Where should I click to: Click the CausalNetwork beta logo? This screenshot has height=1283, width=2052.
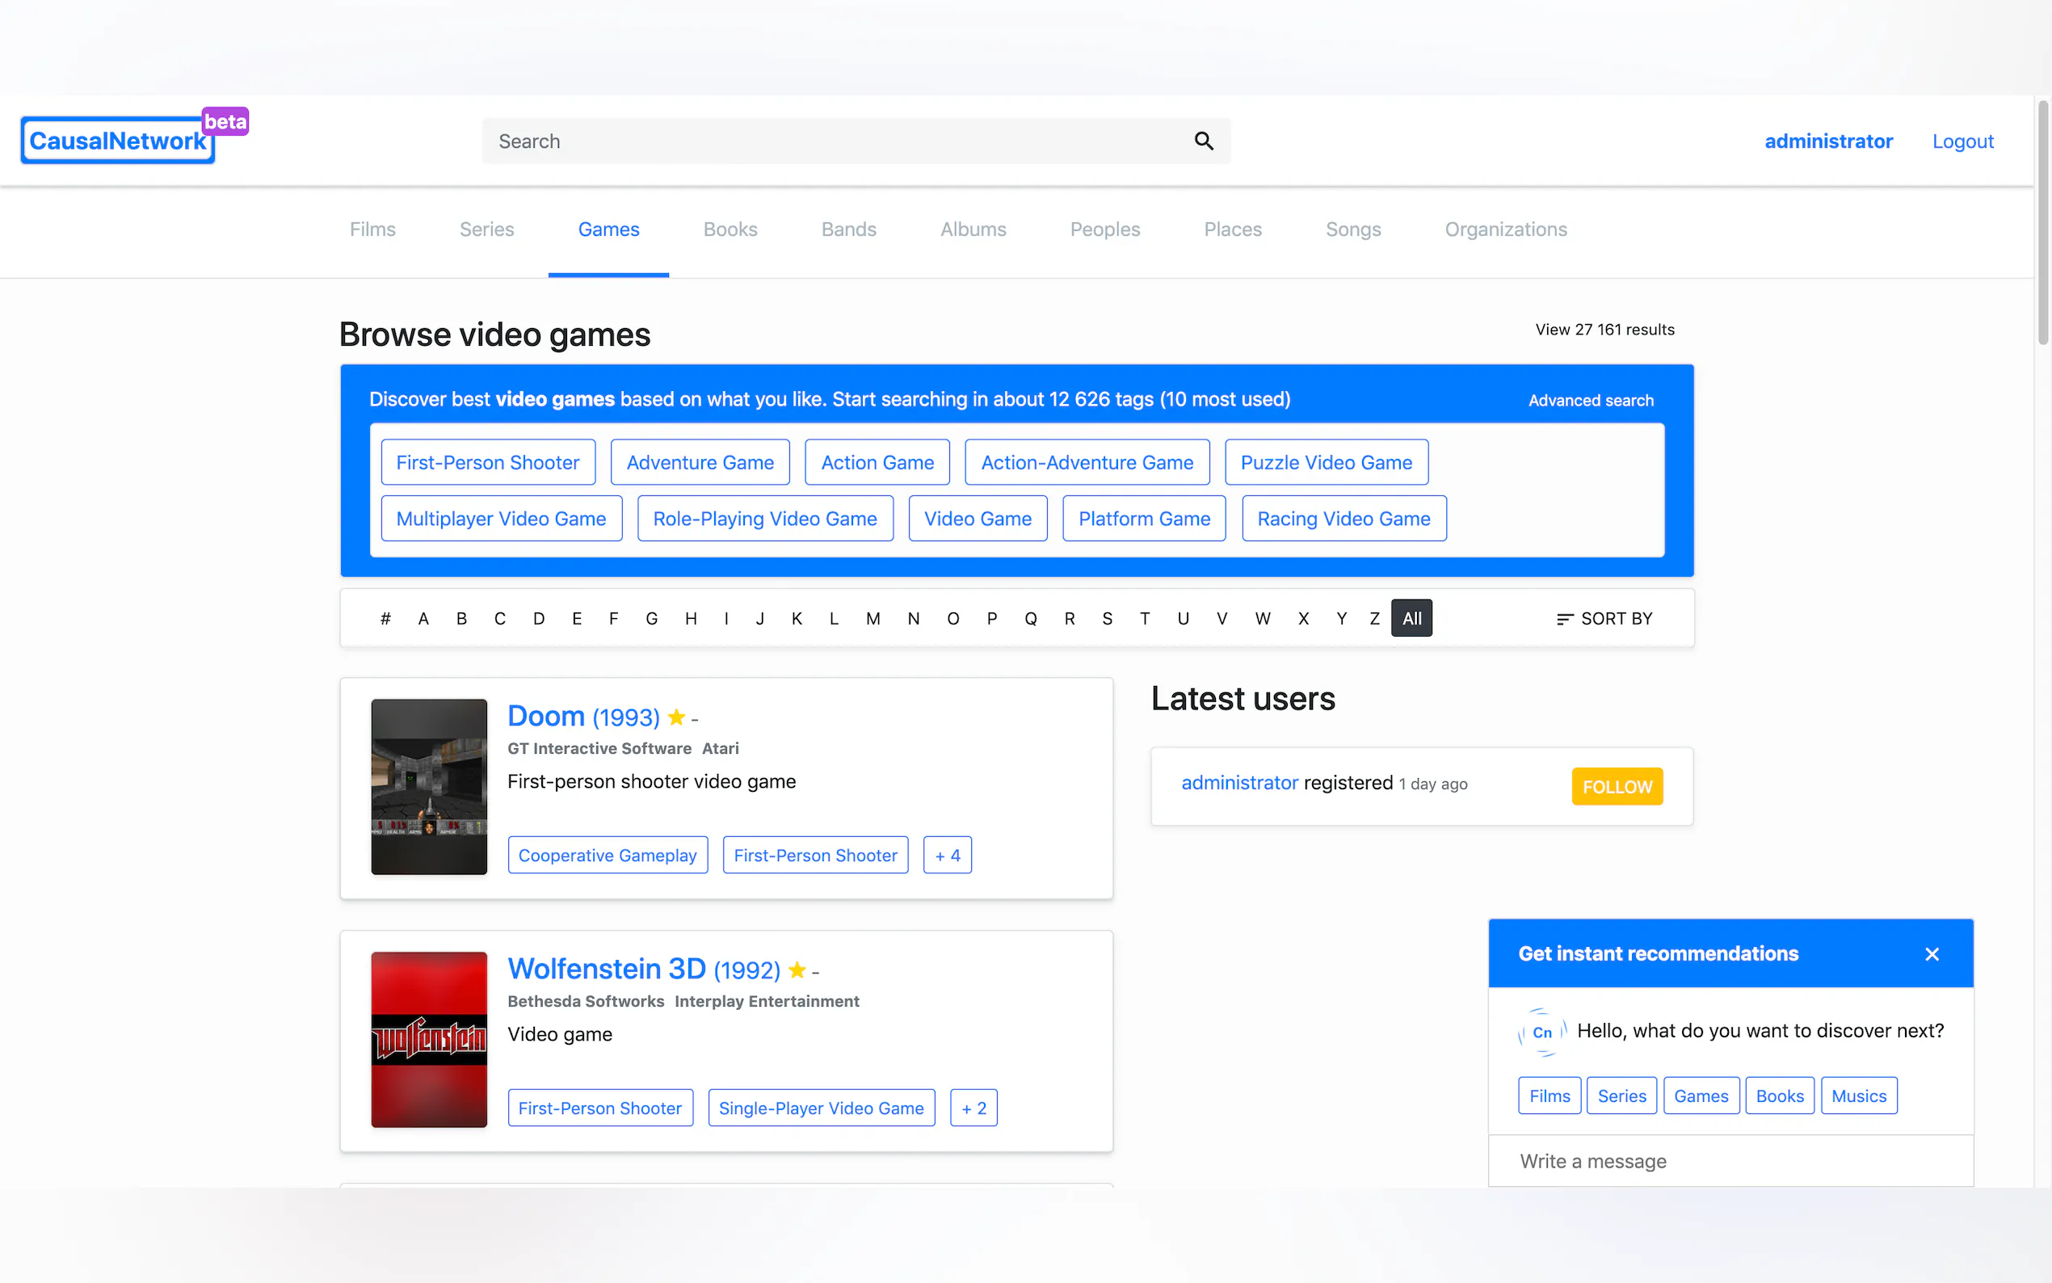pyautogui.click(x=119, y=140)
